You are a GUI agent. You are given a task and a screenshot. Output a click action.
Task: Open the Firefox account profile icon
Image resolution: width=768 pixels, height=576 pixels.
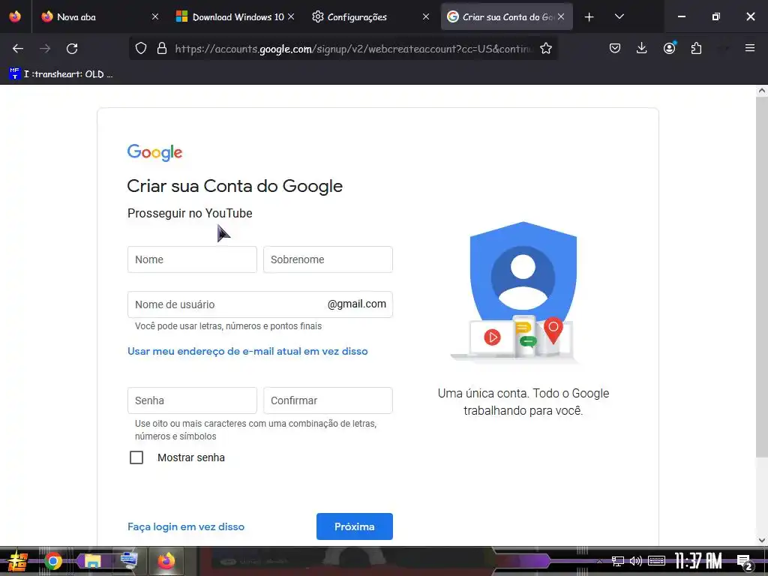click(x=669, y=48)
